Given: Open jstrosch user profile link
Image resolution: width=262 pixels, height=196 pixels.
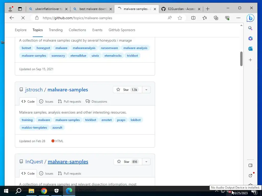Looking at the screenshot, I should click(34, 90).
